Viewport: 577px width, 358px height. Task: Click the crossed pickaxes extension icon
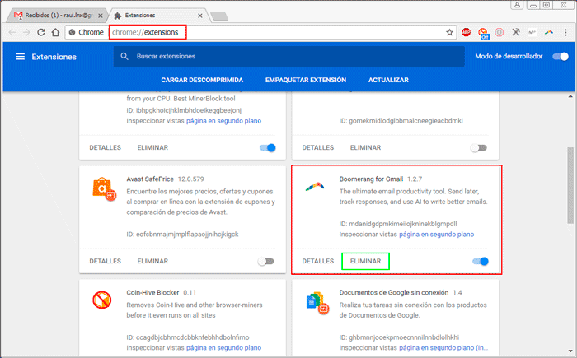516,32
